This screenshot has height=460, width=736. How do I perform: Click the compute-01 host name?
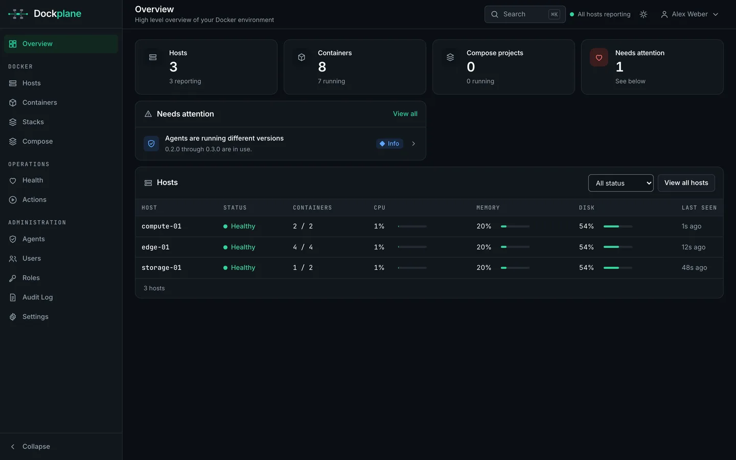pyautogui.click(x=162, y=226)
